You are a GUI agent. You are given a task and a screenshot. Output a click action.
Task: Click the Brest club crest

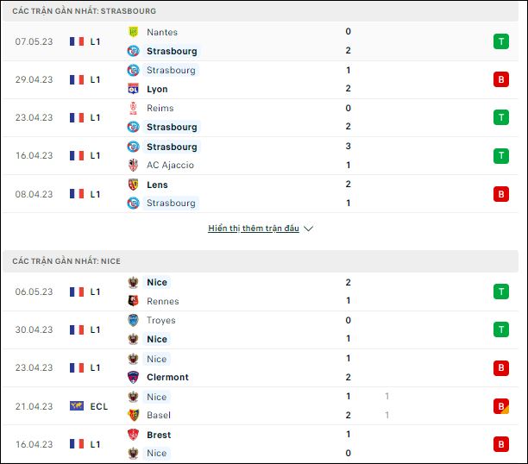pos(134,435)
